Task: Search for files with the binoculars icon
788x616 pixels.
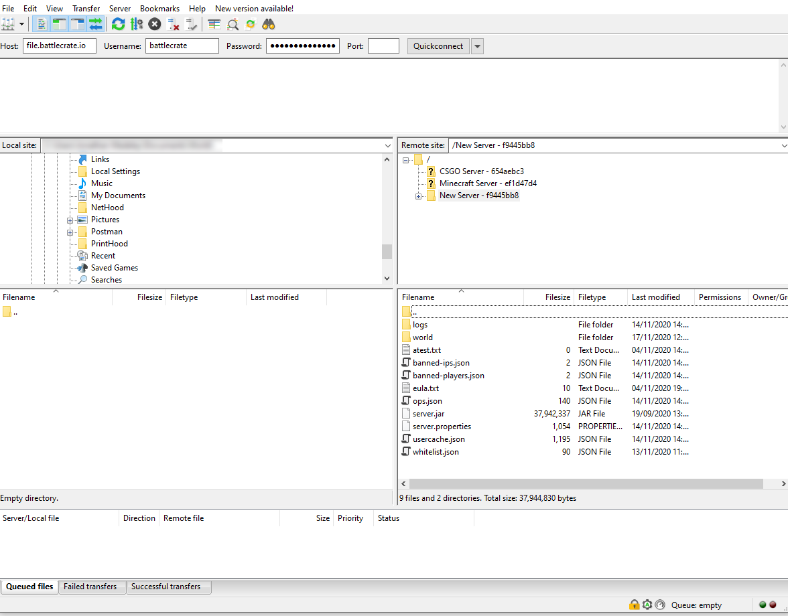Action: coord(268,24)
